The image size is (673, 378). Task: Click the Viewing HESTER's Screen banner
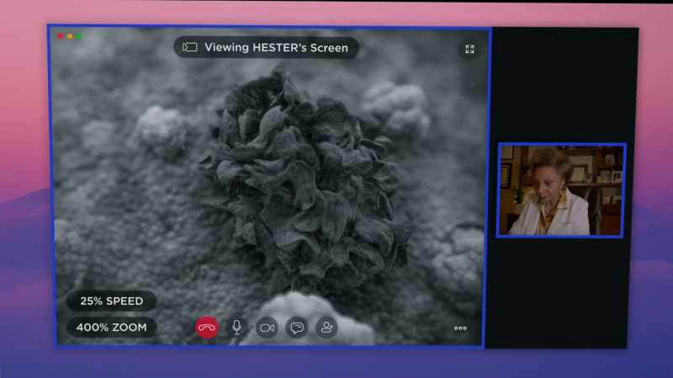click(266, 48)
